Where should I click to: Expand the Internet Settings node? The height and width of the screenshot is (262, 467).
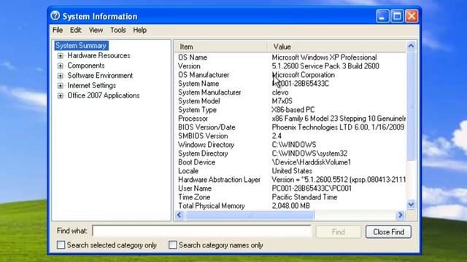61,86
